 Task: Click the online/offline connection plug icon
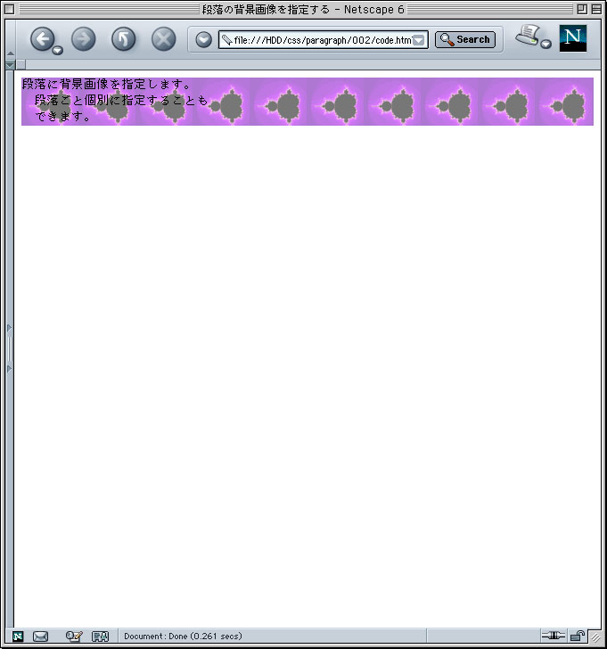[554, 635]
